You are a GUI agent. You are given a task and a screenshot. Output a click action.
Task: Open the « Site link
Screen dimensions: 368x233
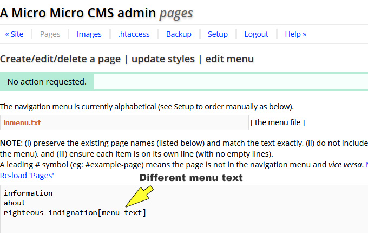click(x=15, y=34)
